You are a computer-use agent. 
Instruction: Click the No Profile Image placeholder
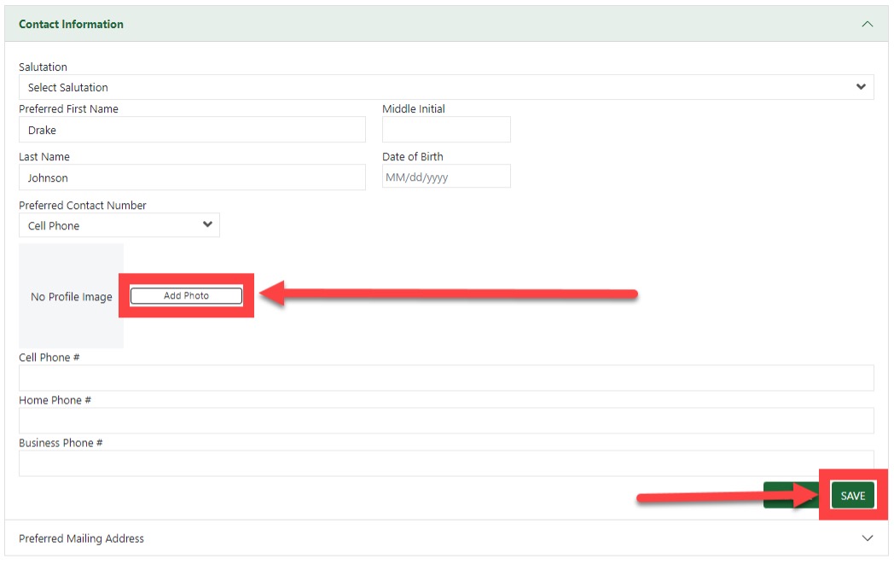(x=72, y=297)
